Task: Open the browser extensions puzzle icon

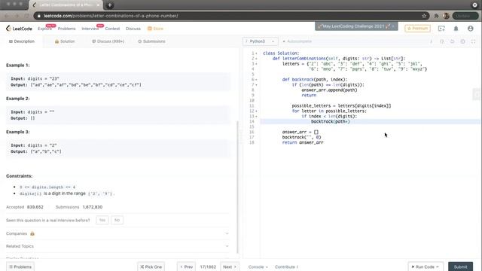Action: pyautogui.click(x=436, y=16)
